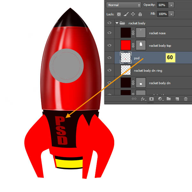
Task: Add a layer mask using bottom icon
Action: (151, 99)
